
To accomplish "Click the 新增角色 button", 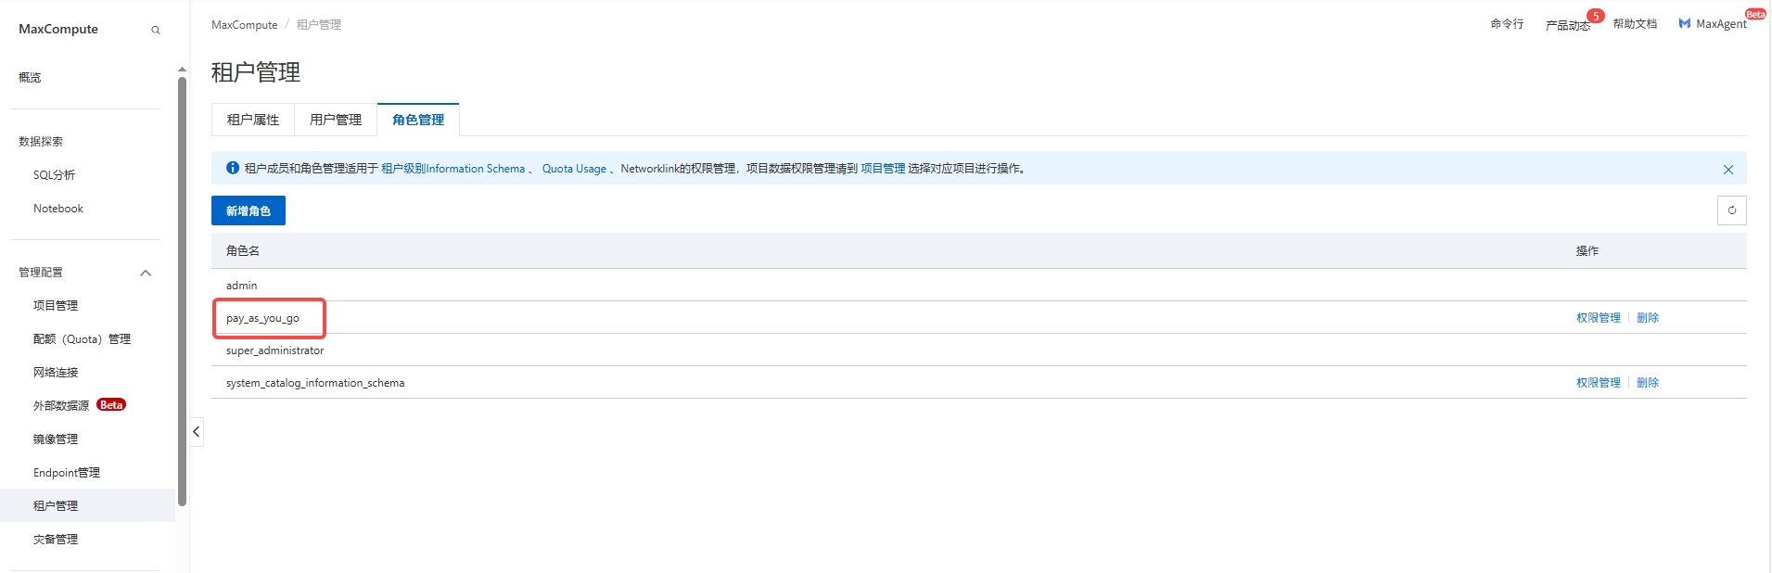I will pyautogui.click(x=249, y=210).
